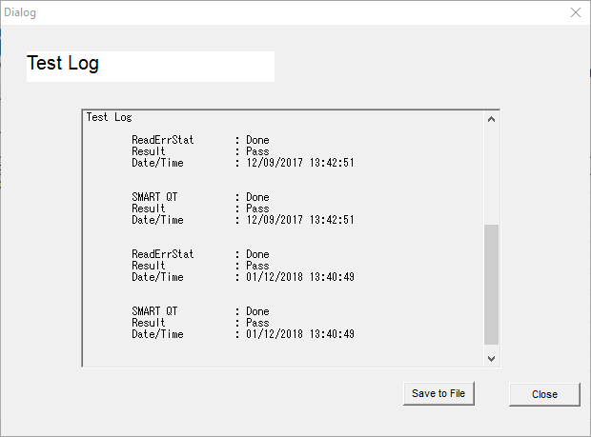Click the 'Test Log' text line in log
This screenshot has width=591, height=437.
click(x=109, y=117)
